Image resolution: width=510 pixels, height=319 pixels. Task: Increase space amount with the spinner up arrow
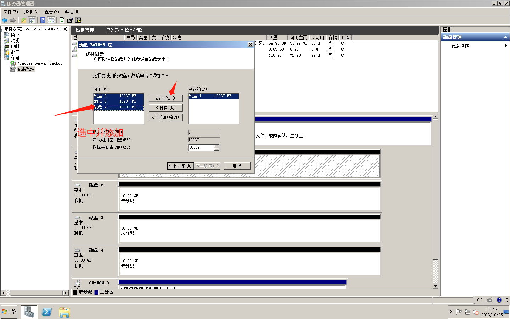point(217,146)
